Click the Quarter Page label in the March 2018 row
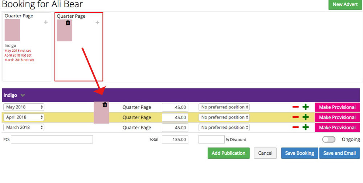This screenshot has height=183, width=363. pos(136,128)
